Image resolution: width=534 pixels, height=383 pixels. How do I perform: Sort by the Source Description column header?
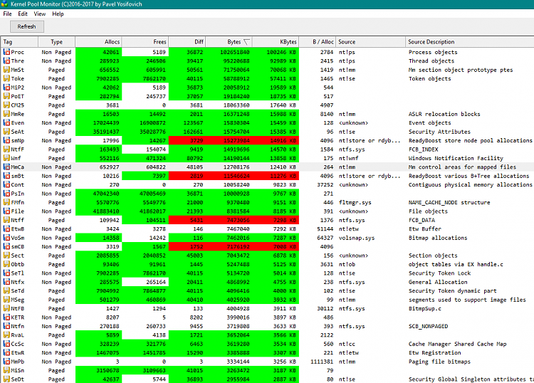(x=470, y=42)
